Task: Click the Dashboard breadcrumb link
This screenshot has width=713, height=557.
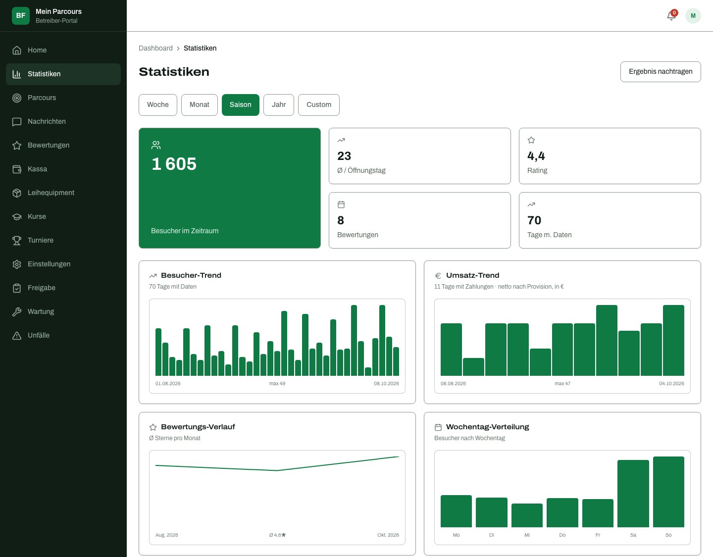Action: [x=155, y=48]
